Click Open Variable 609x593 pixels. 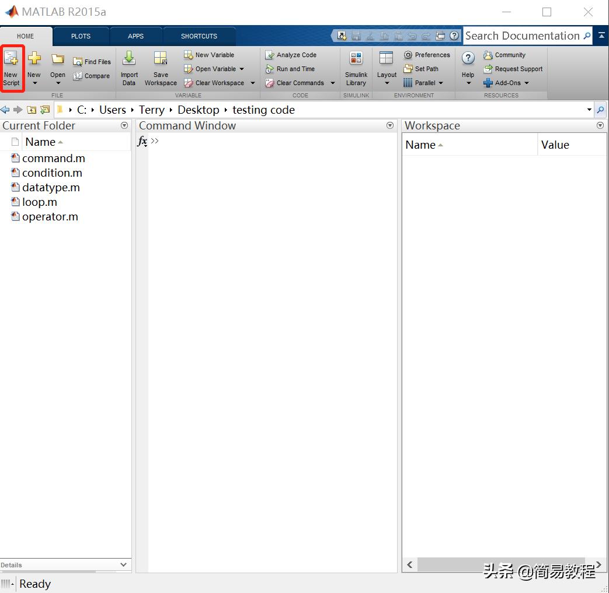(x=210, y=69)
